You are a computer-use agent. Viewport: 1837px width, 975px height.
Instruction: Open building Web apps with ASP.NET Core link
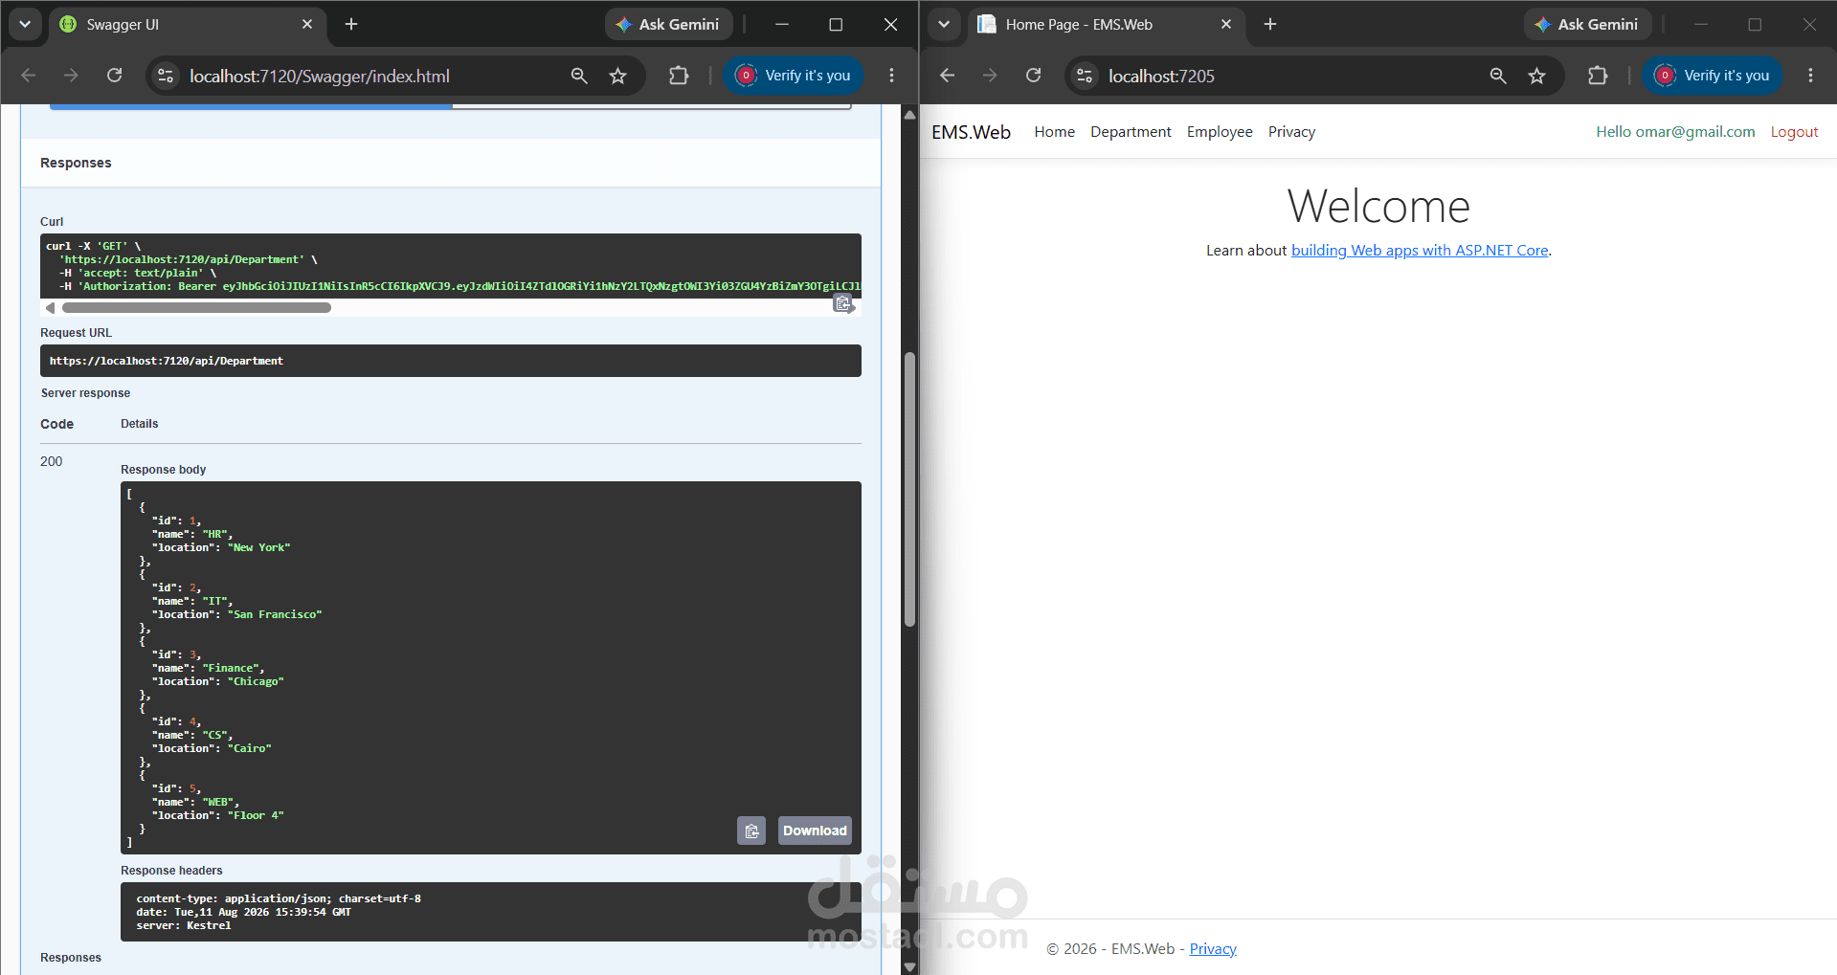click(1420, 251)
